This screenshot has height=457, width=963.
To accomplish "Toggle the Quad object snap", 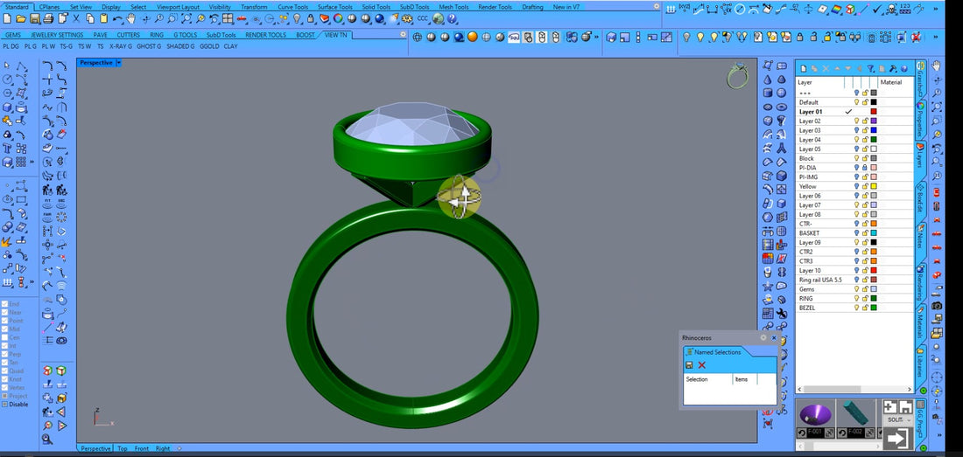I will (11, 370).
